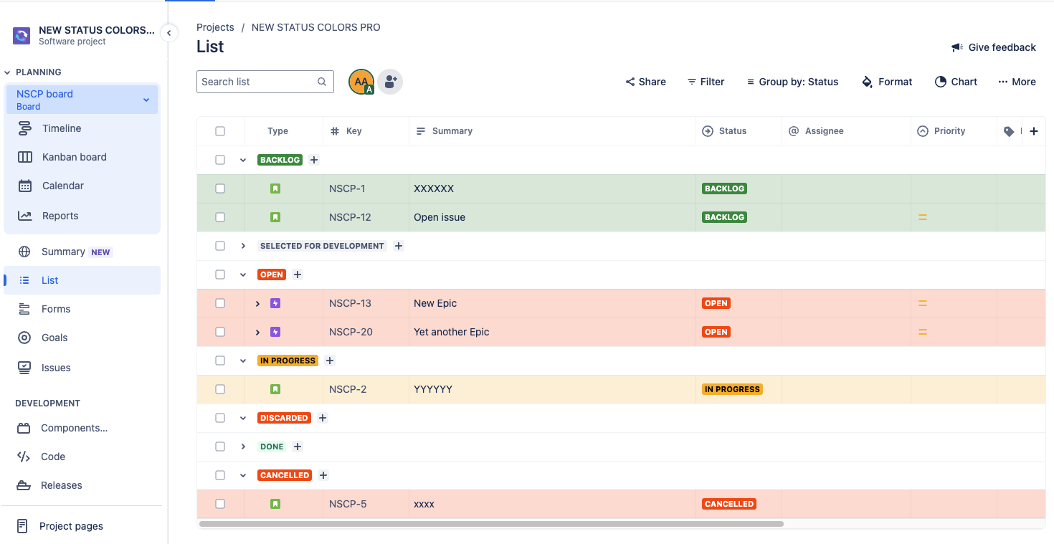Open Kanban board in sidebar
The height and width of the screenshot is (544, 1054).
[x=74, y=157]
